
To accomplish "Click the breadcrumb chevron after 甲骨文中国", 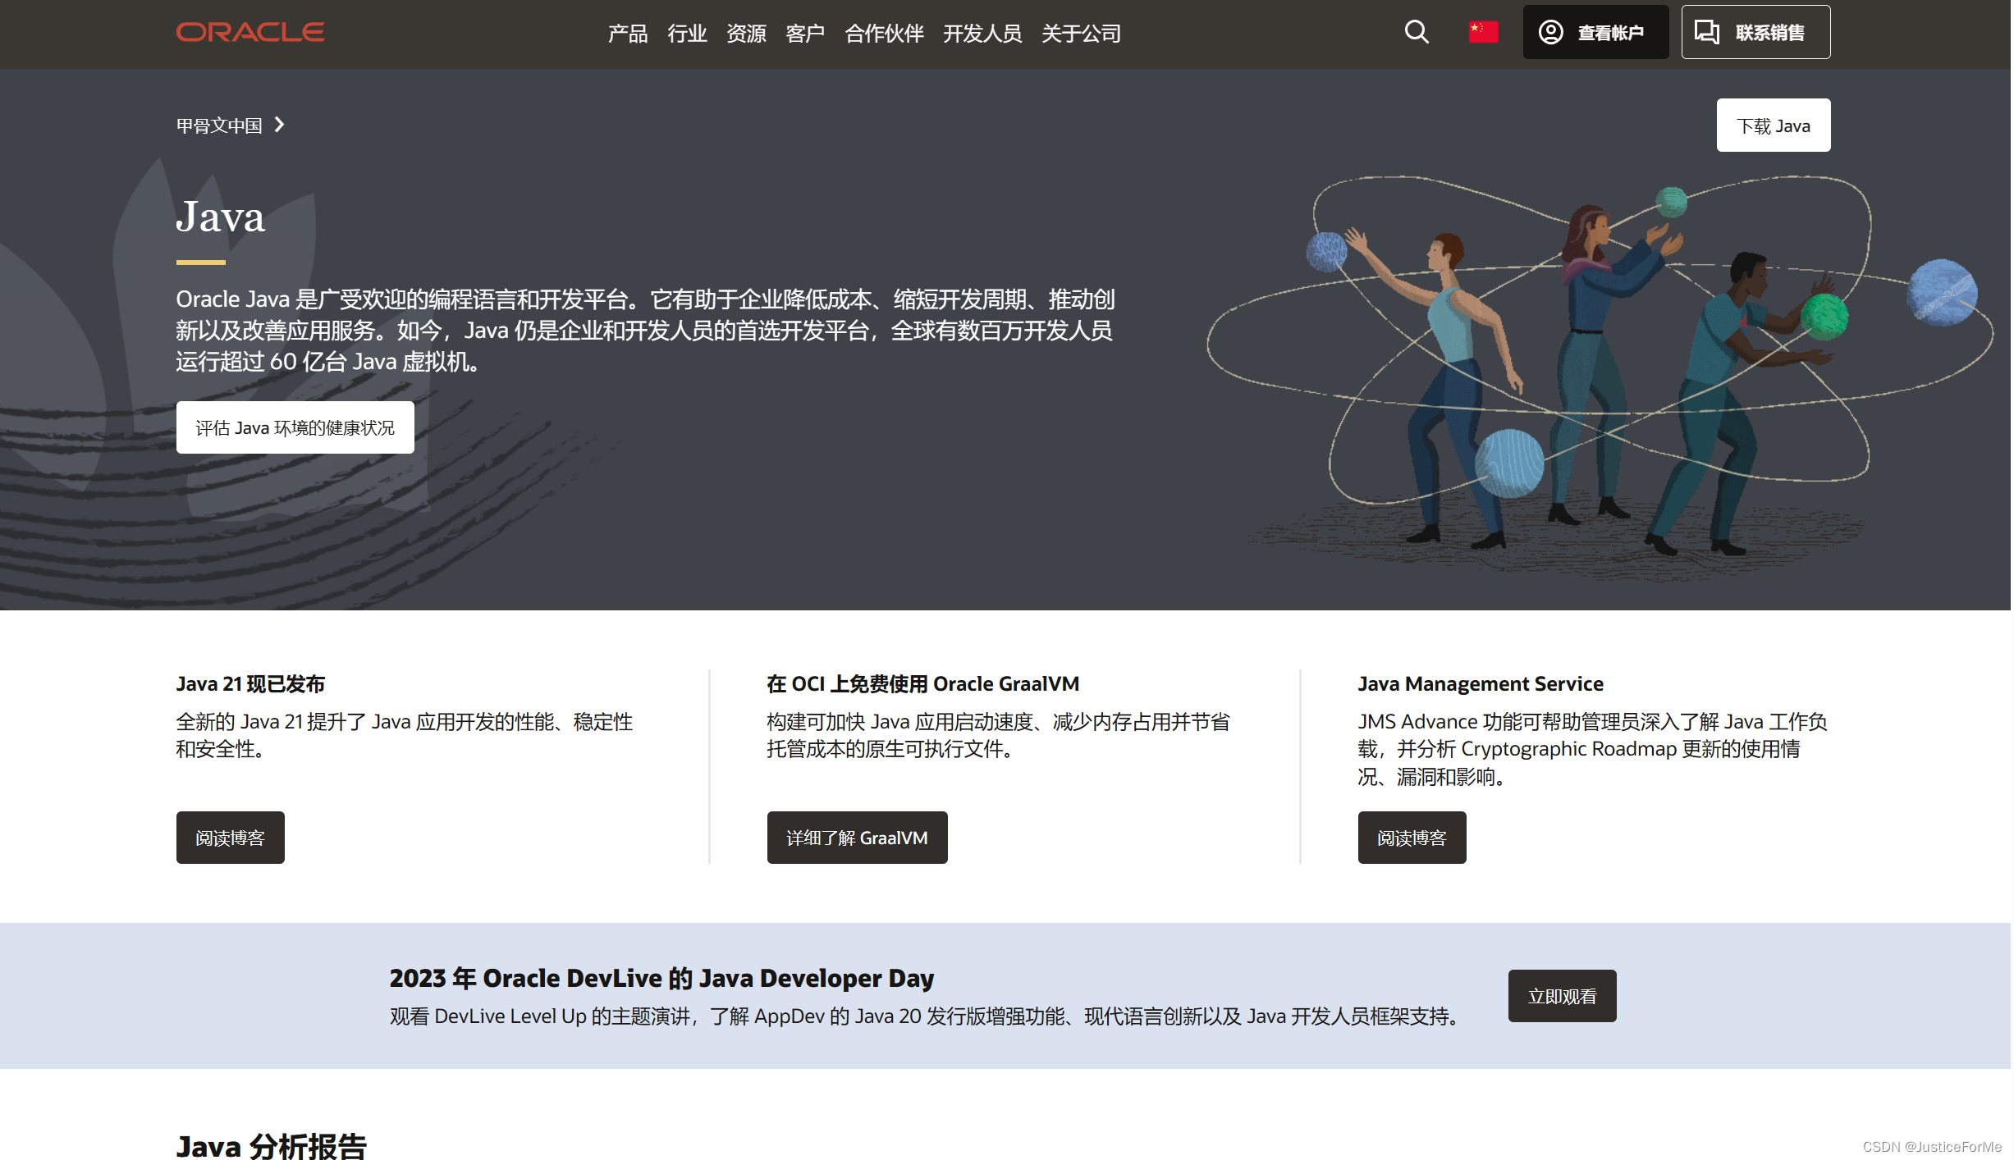I will (280, 125).
